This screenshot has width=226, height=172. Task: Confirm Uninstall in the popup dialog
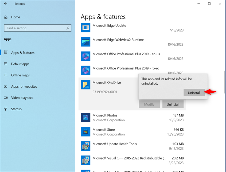(x=194, y=93)
